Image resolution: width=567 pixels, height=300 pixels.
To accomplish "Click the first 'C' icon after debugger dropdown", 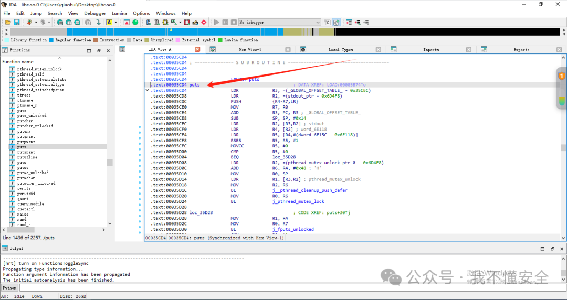I will [x=328, y=23].
